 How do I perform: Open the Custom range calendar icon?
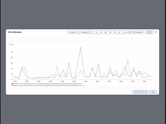tap(129, 32)
